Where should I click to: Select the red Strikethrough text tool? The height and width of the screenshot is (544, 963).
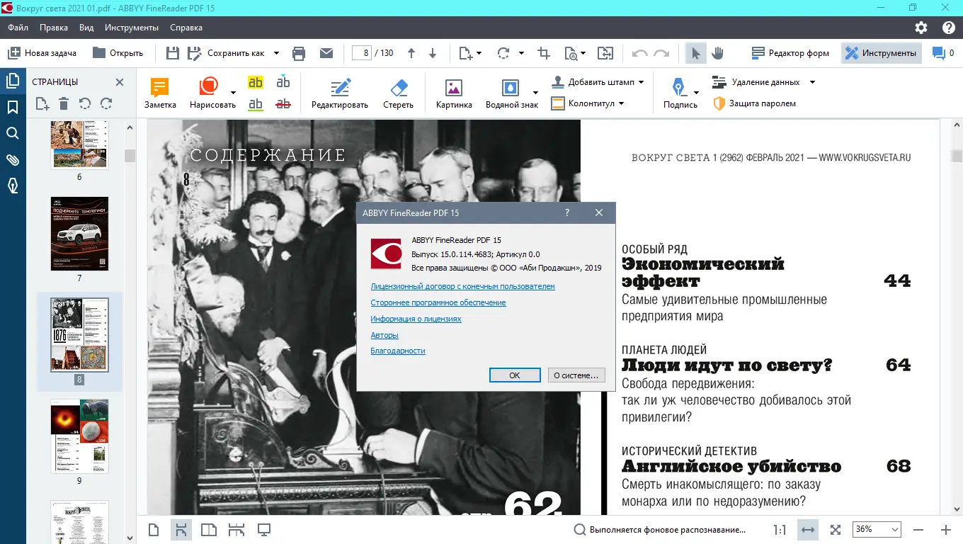coord(283,104)
